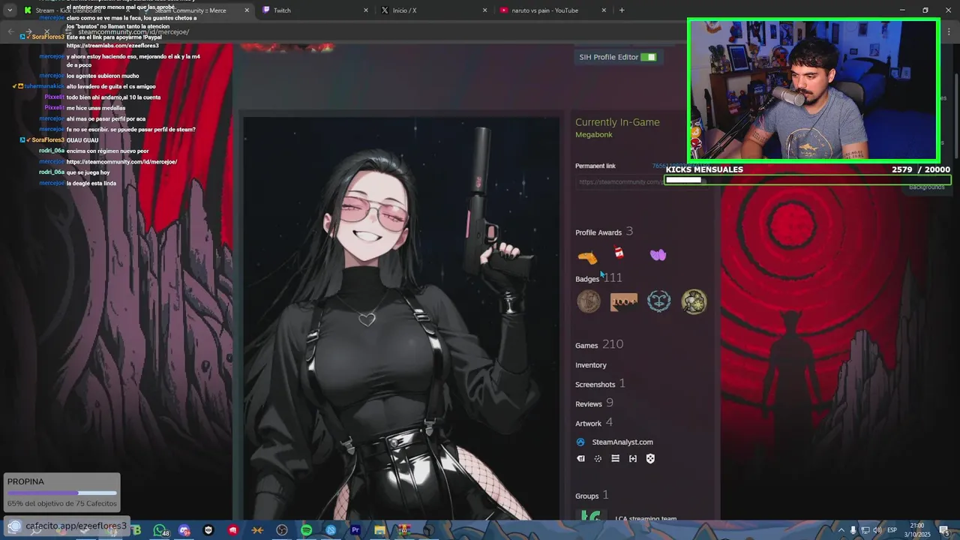Open Adobe Premiere Pro from taskbar
960x540 pixels.
(355, 530)
